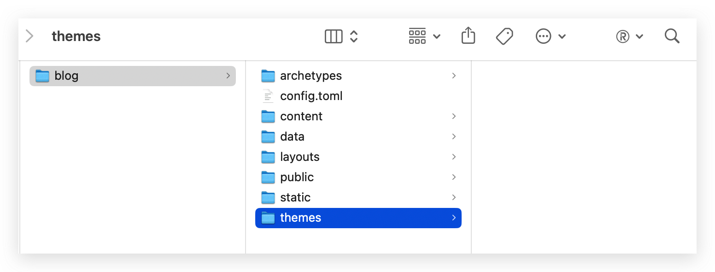
Task: Select the blog folder
Action: pos(66,76)
